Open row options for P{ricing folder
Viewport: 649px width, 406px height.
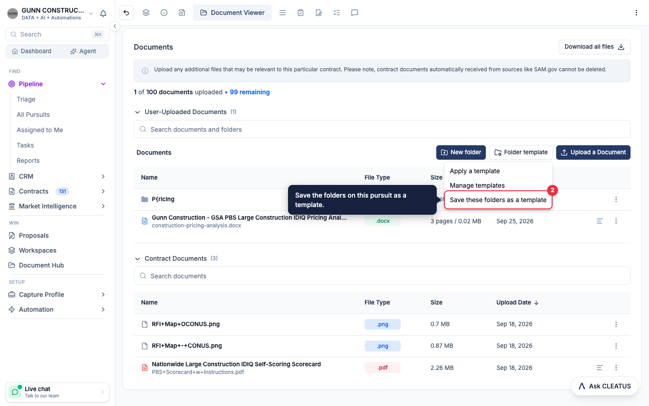tap(616, 199)
